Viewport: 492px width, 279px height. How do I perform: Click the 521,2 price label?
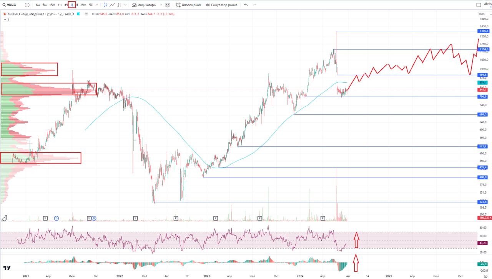pos(483,146)
